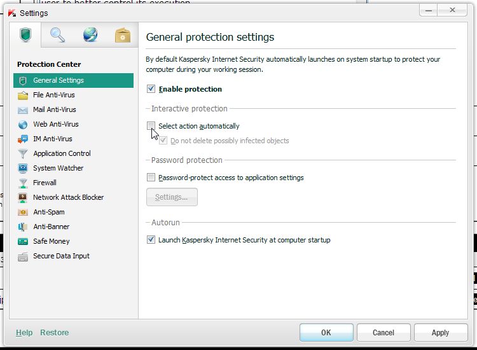The height and width of the screenshot is (350, 477).
Task: Open IM Anti-Virus settings
Action: 73,139
